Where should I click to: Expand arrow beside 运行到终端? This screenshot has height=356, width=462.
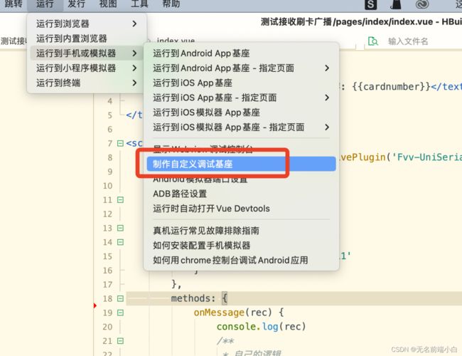(x=134, y=83)
